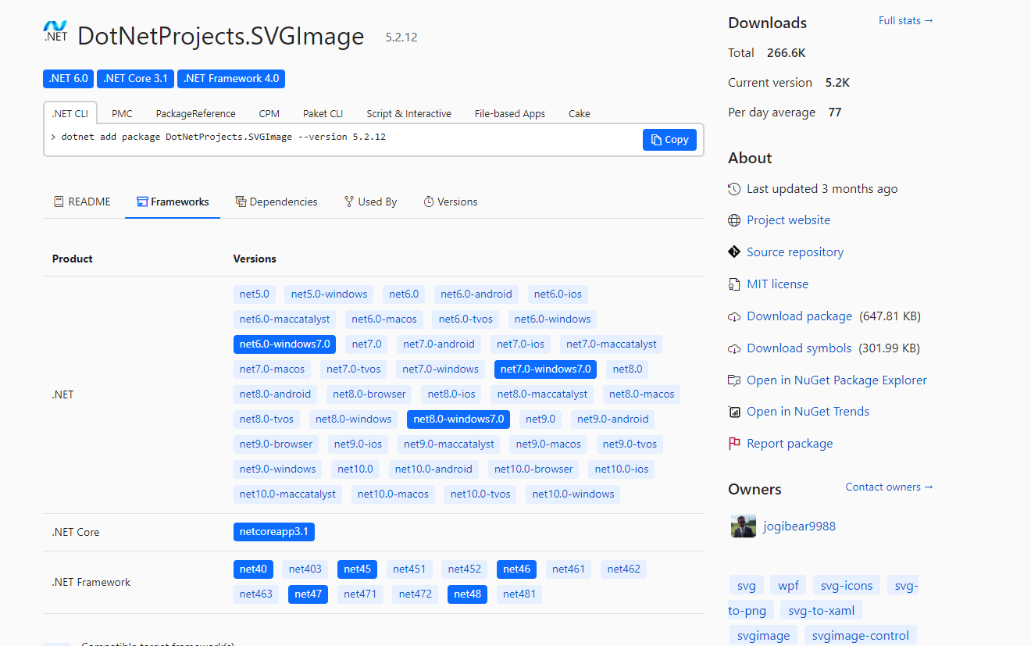Click the net48 framework badge

(467, 594)
